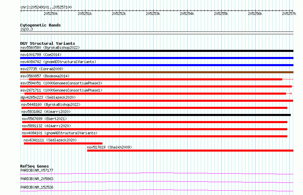Click nsv517619 (Shaikh2009) label
Screen dimensions: 303x195
[109, 147]
